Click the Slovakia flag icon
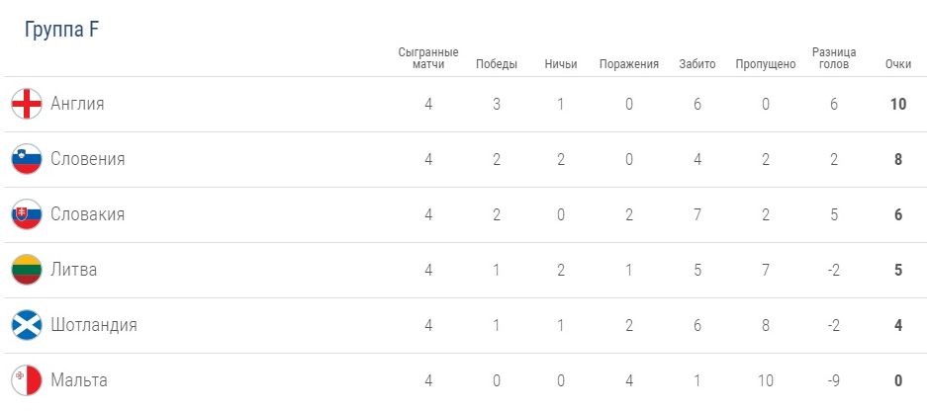The width and height of the screenshot is (927, 411). (x=27, y=214)
